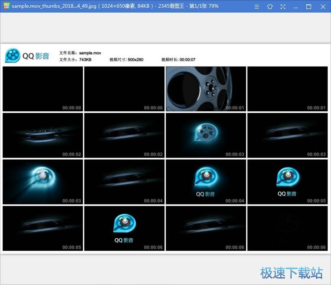Click the bright spinning reel frame at 00:00:03
The height and width of the screenshot is (285, 331).
tap(43, 182)
